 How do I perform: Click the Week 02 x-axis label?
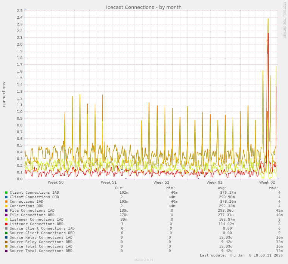pyautogui.click(x=267, y=182)
